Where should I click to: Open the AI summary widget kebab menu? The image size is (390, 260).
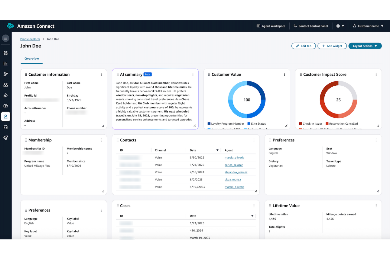193,74
